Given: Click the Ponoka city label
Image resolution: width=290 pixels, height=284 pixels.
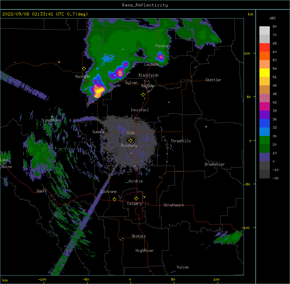Looking at the screenshot, I should click(161, 46).
